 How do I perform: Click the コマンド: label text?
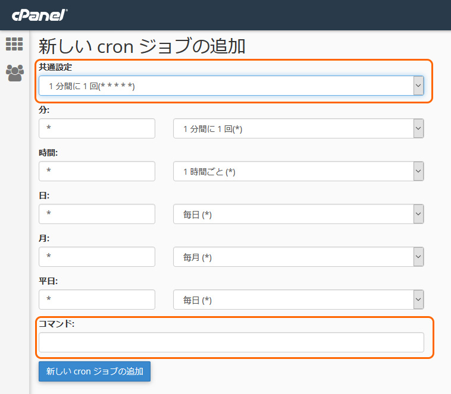tap(57, 324)
